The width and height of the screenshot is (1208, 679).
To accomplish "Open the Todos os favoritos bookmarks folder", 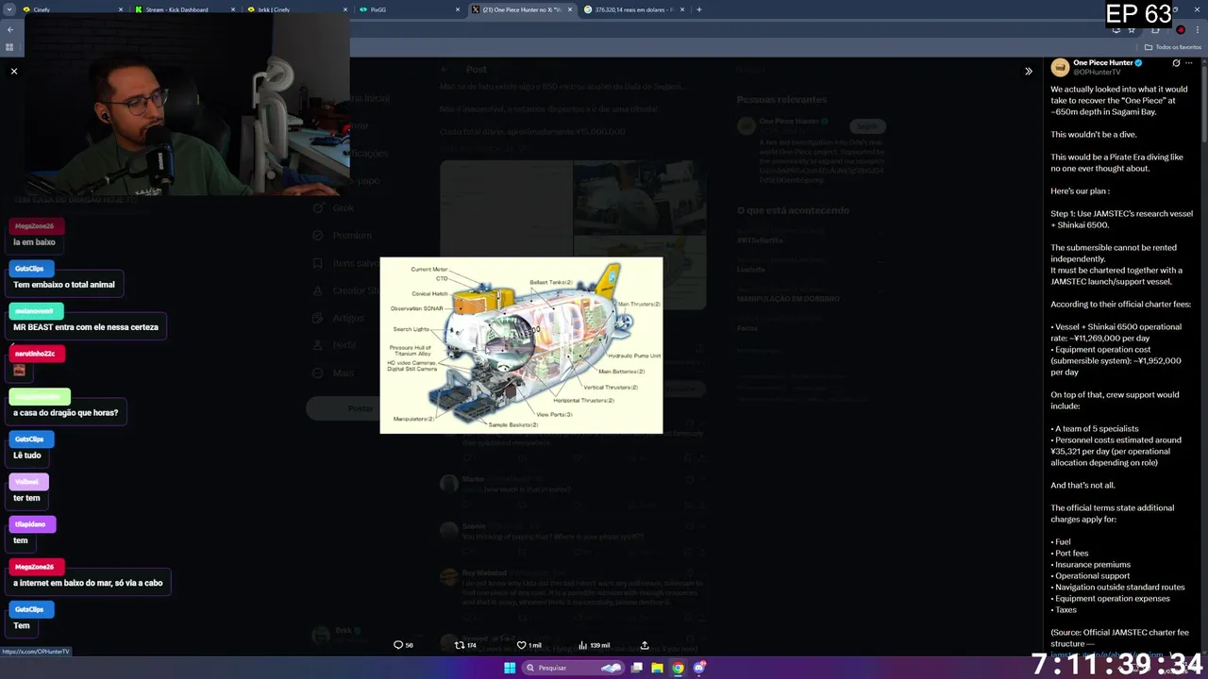I will click(x=1173, y=47).
